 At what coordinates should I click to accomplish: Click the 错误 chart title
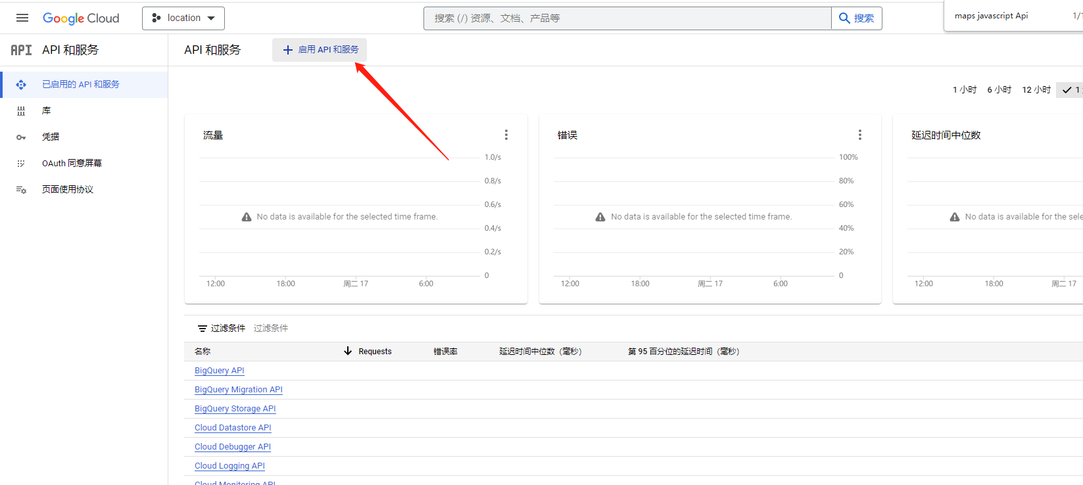(567, 135)
